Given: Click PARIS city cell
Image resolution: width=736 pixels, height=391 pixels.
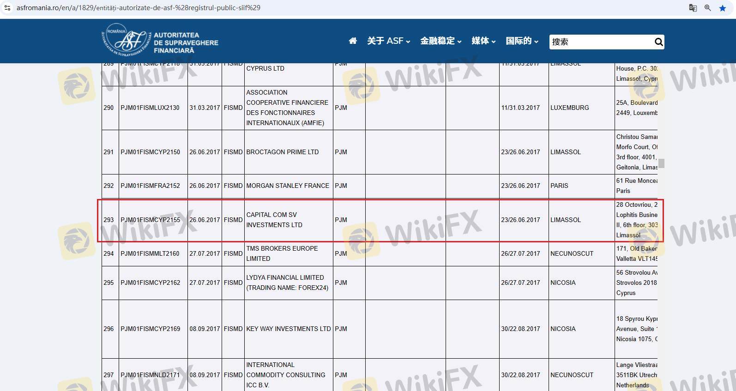Looking at the screenshot, I should [x=559, y=186].
